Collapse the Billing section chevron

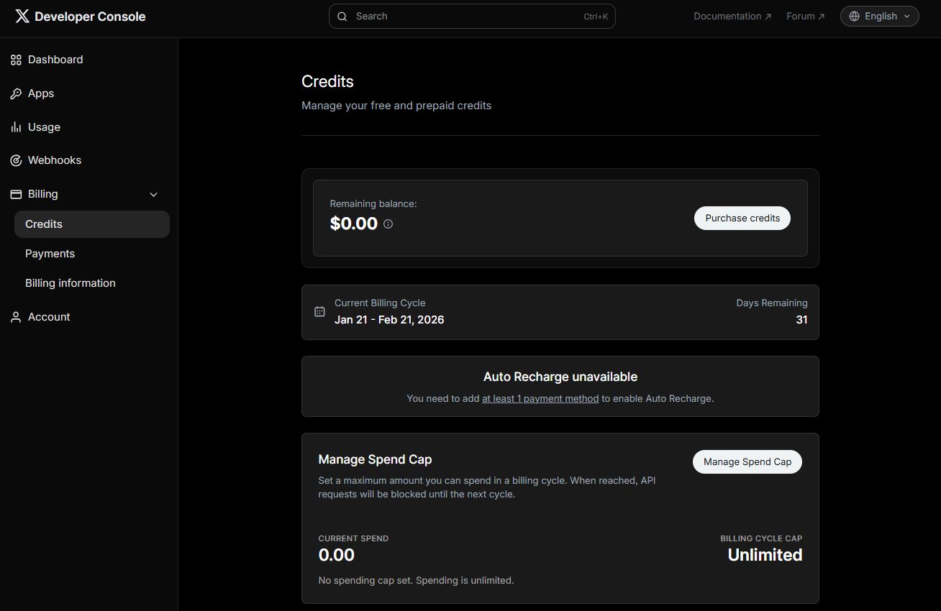[x=153, y=194]
